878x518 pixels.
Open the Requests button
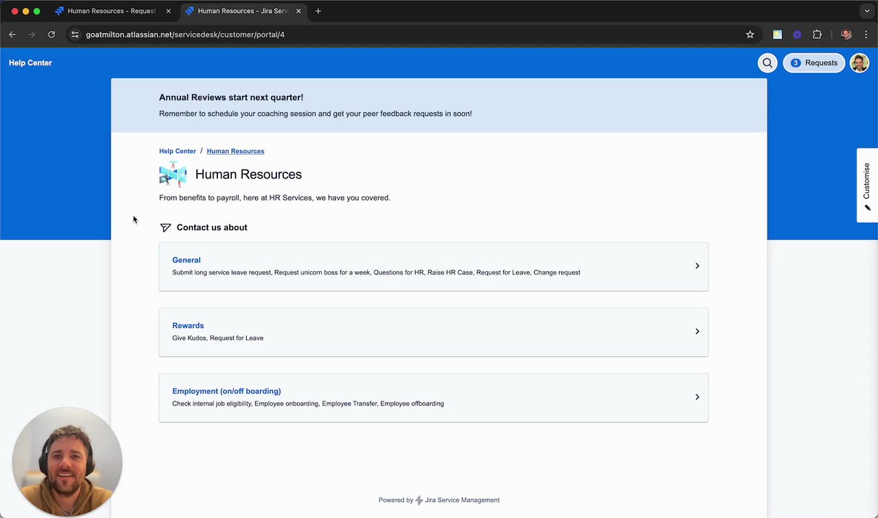click(814, 63)
